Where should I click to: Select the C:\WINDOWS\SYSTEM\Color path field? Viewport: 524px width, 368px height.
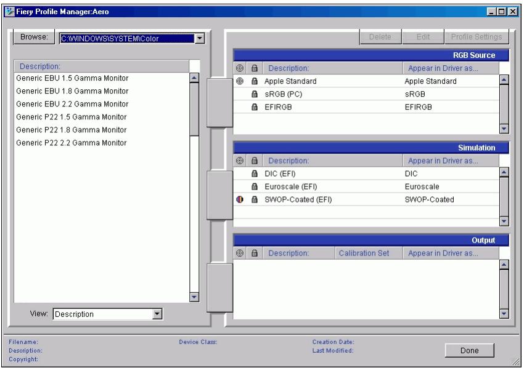pos(127,38)
